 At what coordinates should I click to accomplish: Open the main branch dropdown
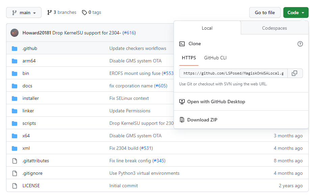24,12
